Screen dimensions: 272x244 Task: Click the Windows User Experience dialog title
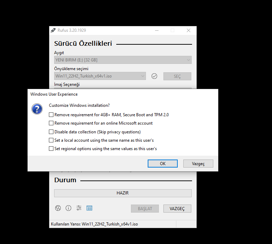point(54,94)
